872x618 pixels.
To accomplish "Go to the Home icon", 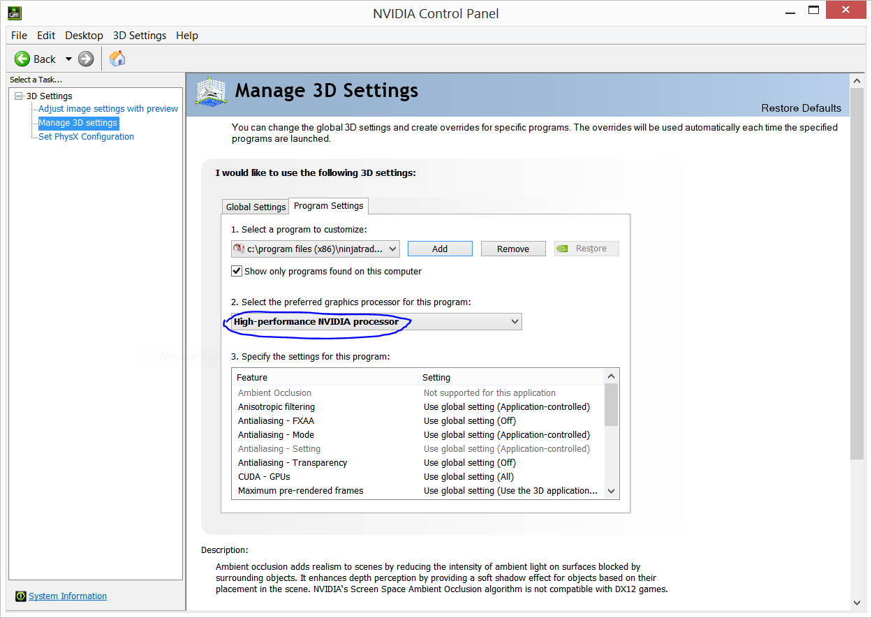I will (x=118, y=59).
